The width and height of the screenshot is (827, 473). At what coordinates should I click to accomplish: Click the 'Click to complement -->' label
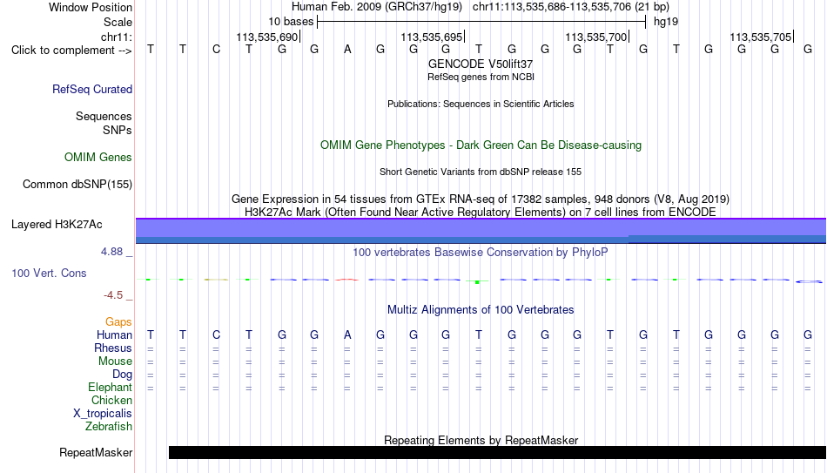71,51
